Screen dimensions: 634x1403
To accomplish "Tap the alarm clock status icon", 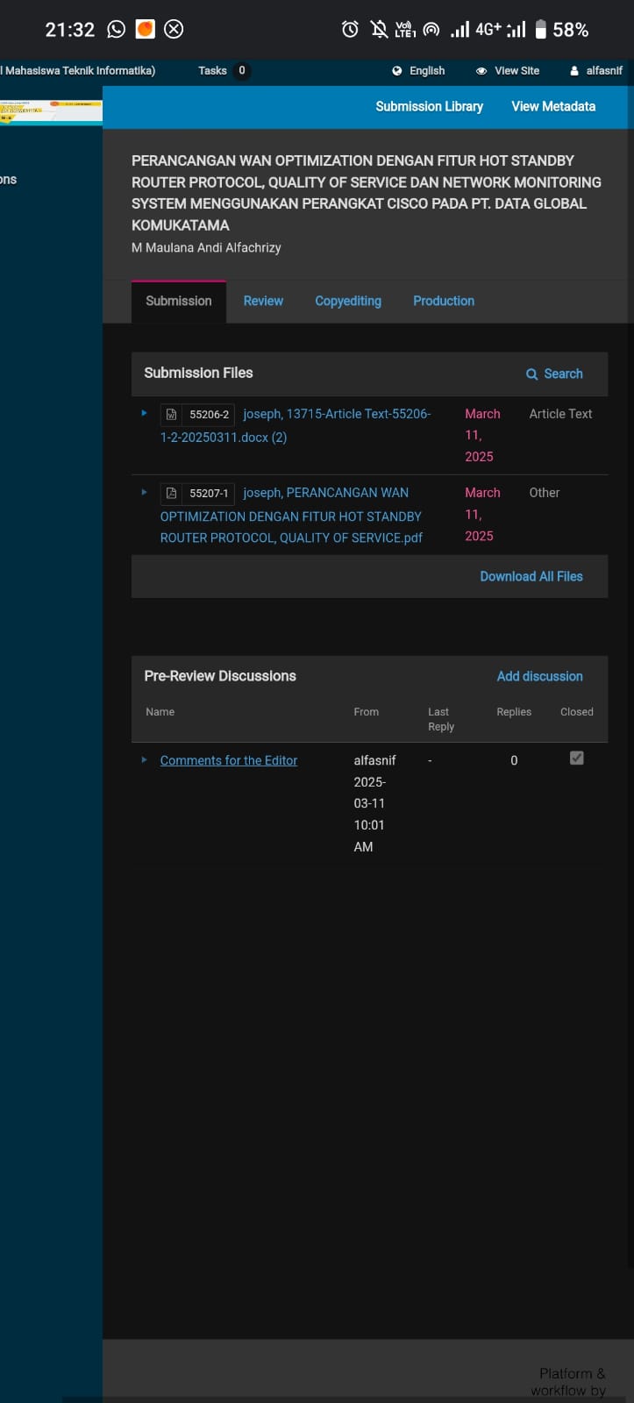I will 350,29.
